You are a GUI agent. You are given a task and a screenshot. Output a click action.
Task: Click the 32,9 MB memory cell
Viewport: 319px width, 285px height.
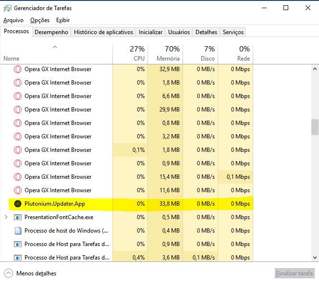tap(165, 69)
